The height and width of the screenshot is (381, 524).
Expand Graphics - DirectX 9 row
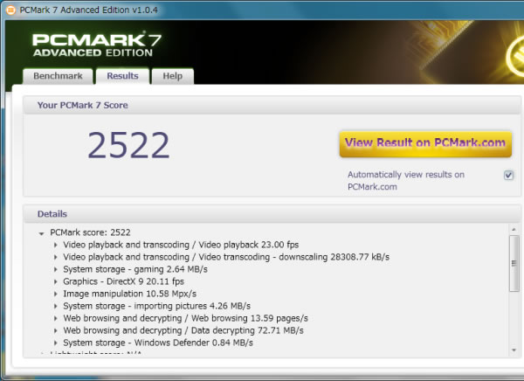(56, 281)
